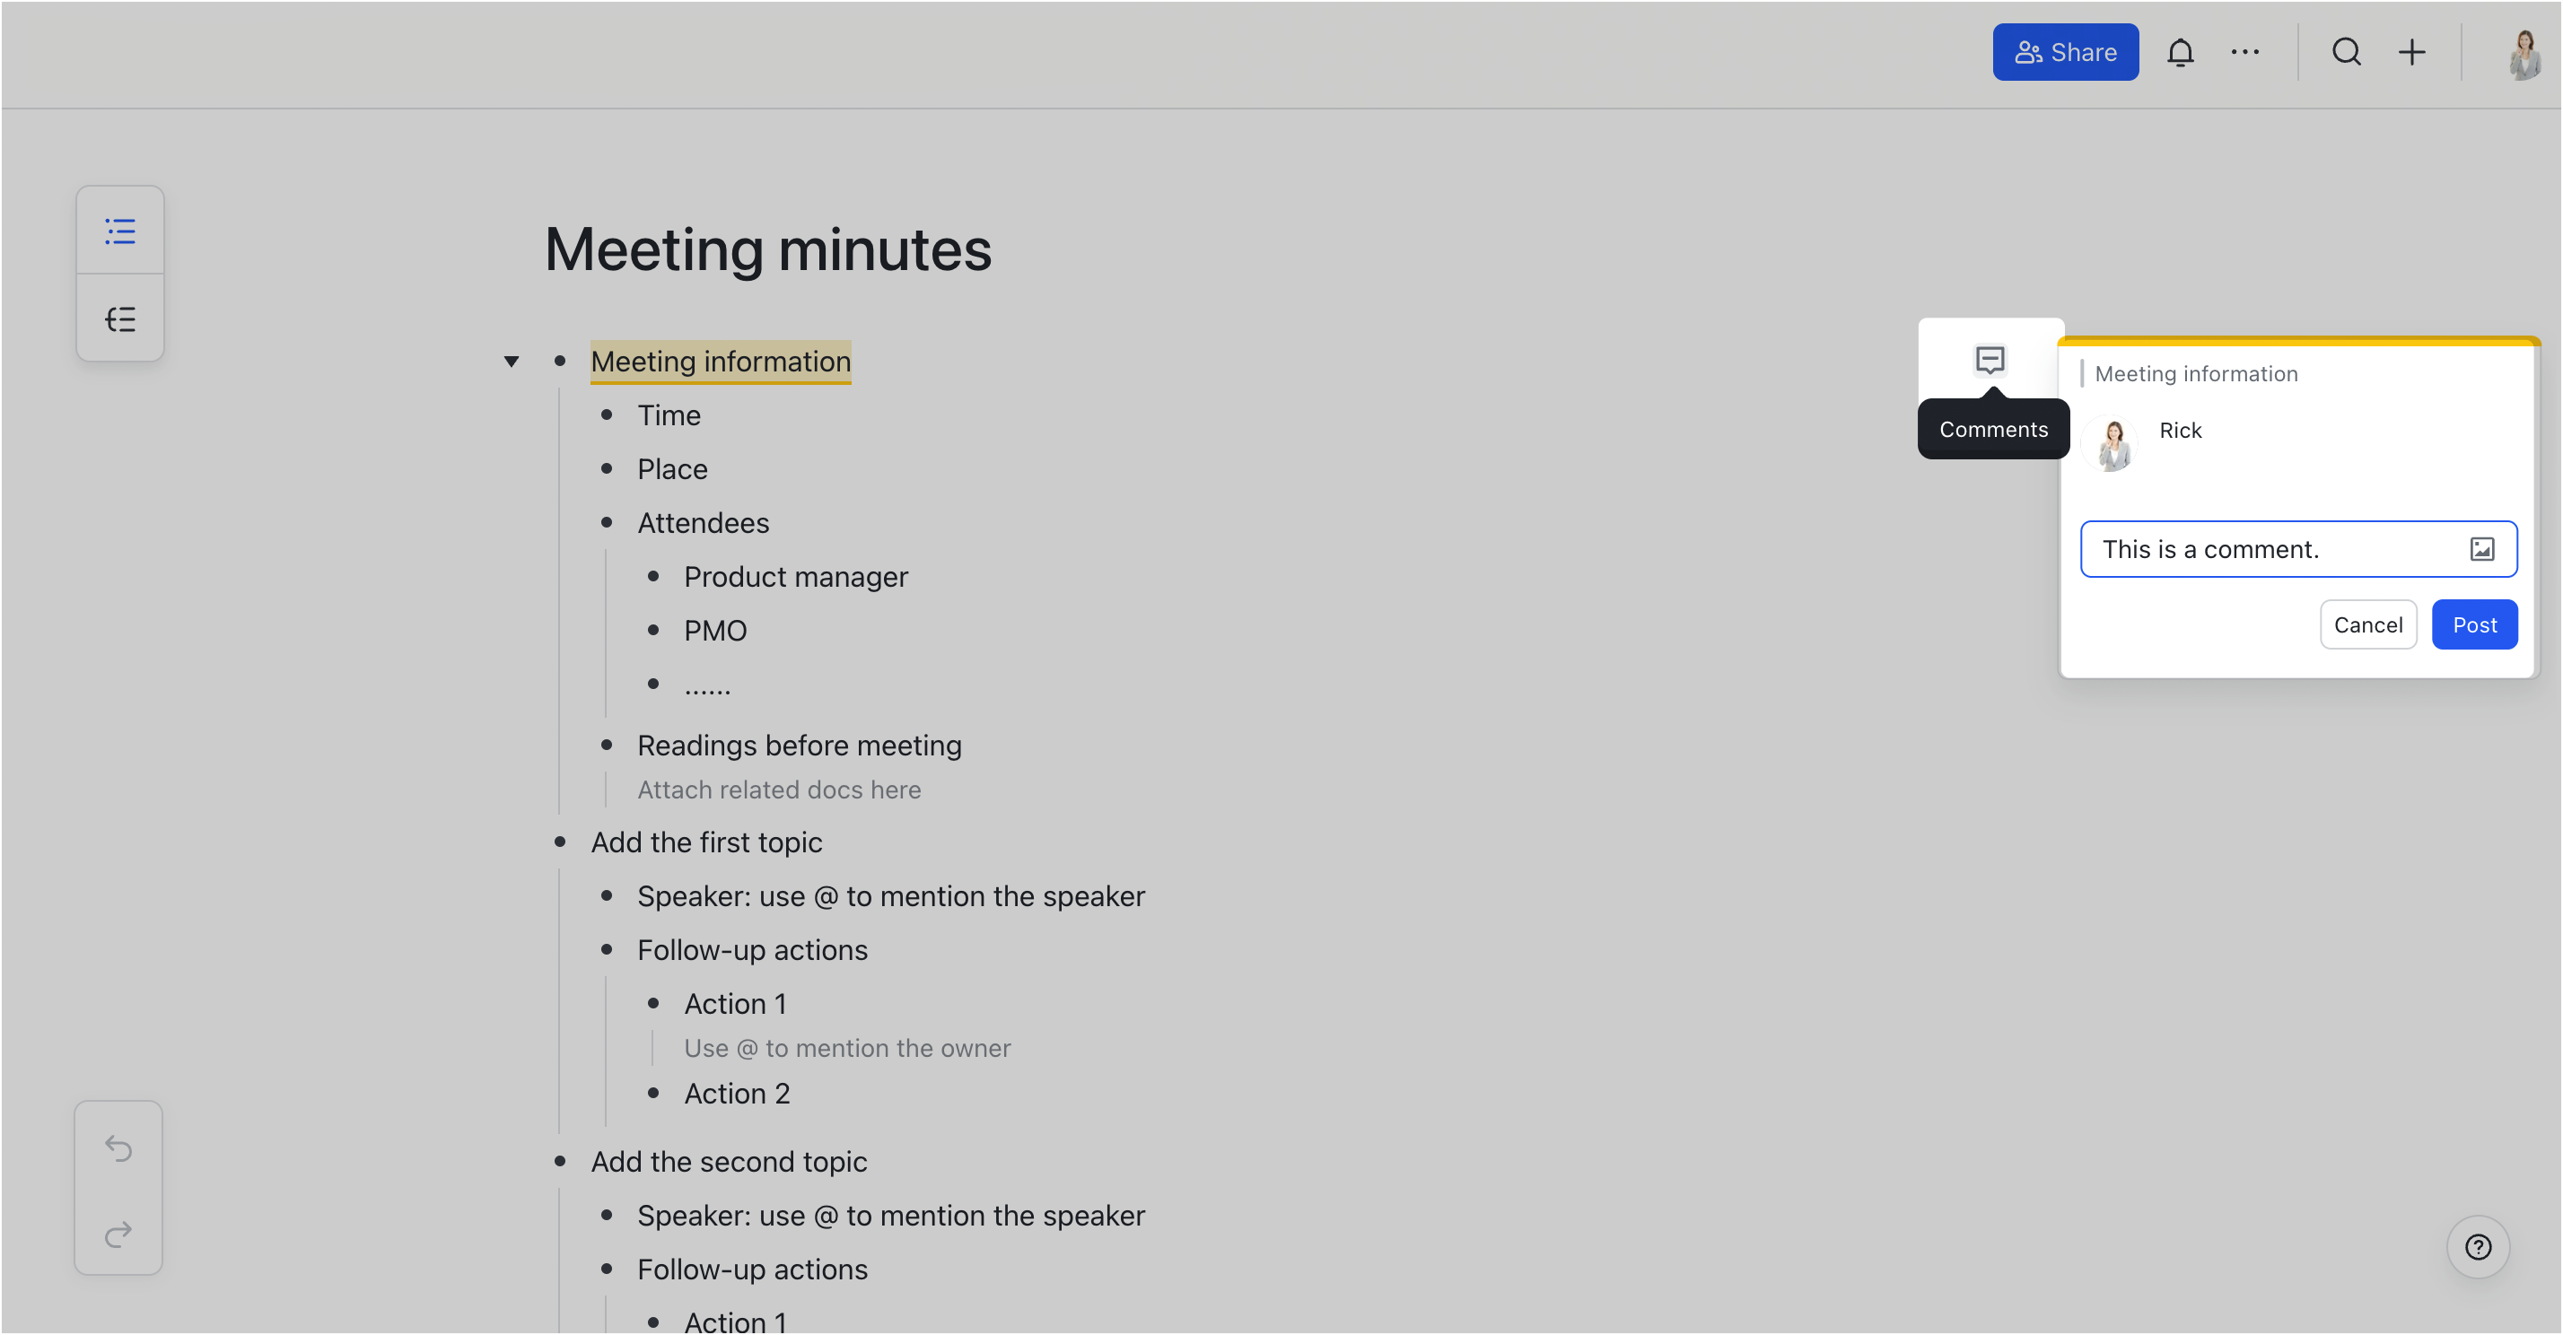Toggle the table of contents outline icon
This screenshot has height=1335, width=2563.
tap(120, 231)
